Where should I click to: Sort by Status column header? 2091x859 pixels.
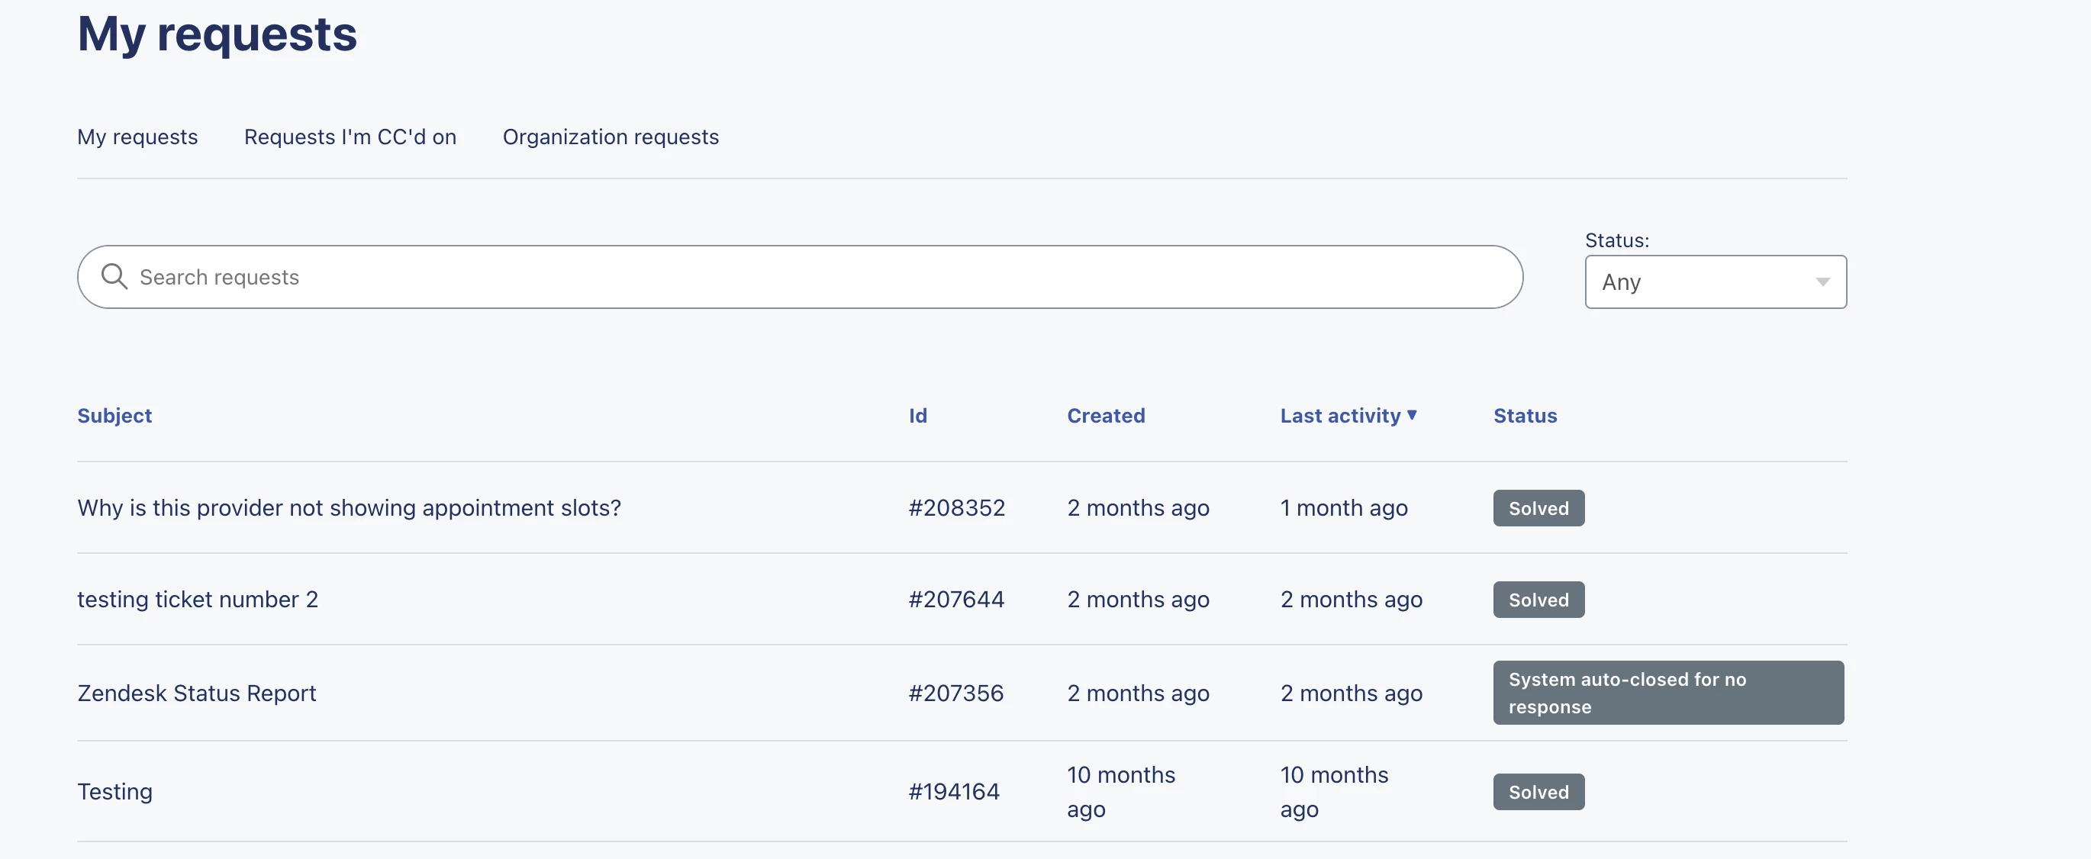(x=1525, y=415)
